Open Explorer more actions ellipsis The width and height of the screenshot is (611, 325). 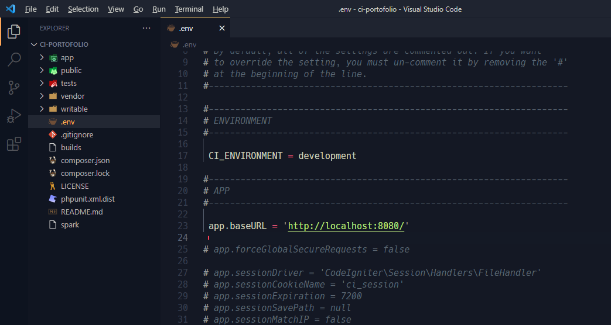(146, 28)
